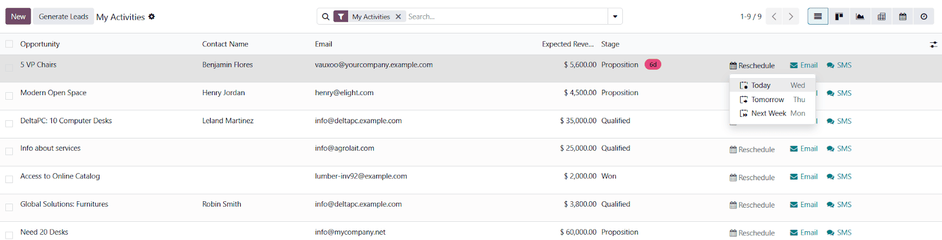This screenshot has height=240, width=942.
Task: Choose Next Week in reschedule menu
Action: 768,113
